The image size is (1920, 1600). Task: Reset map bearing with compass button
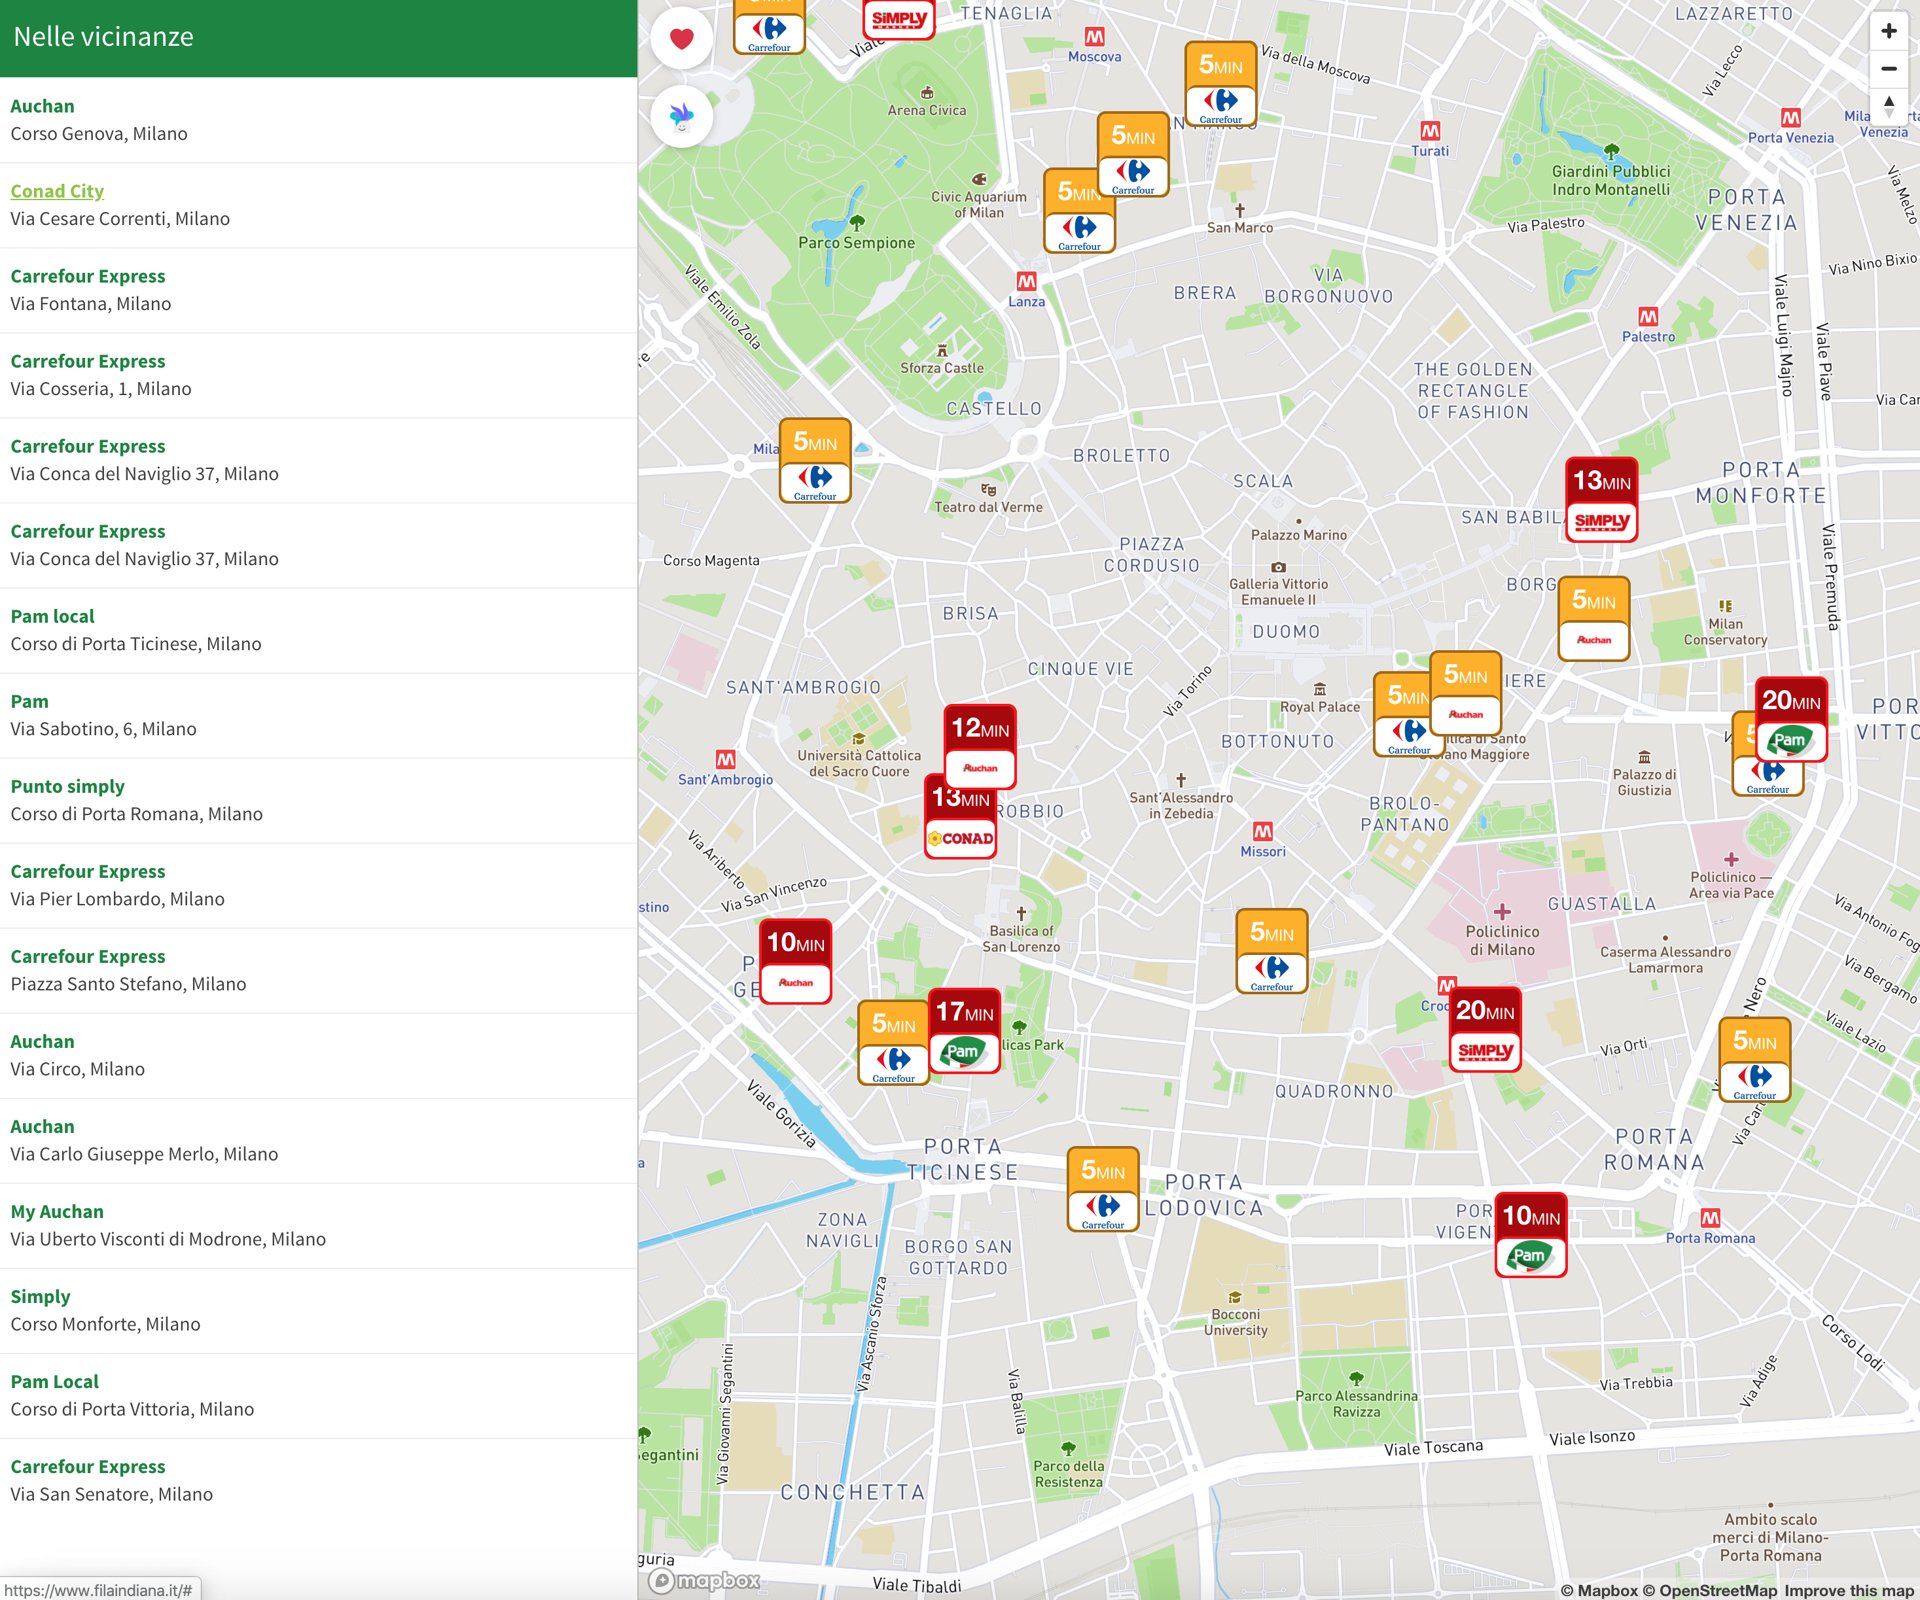pyautogui.click(x=1889, y=106)
